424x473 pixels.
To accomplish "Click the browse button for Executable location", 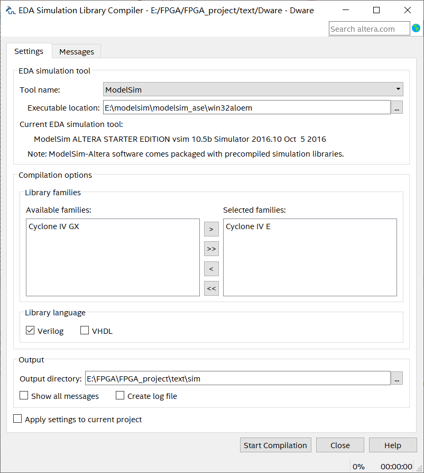I will tap(398, 107).
